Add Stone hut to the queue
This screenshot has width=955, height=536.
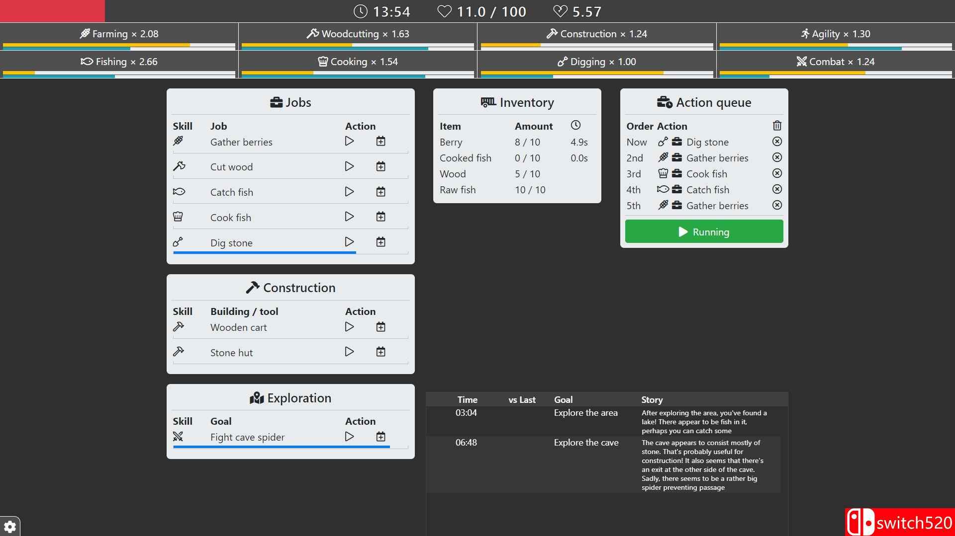point(381,352)
